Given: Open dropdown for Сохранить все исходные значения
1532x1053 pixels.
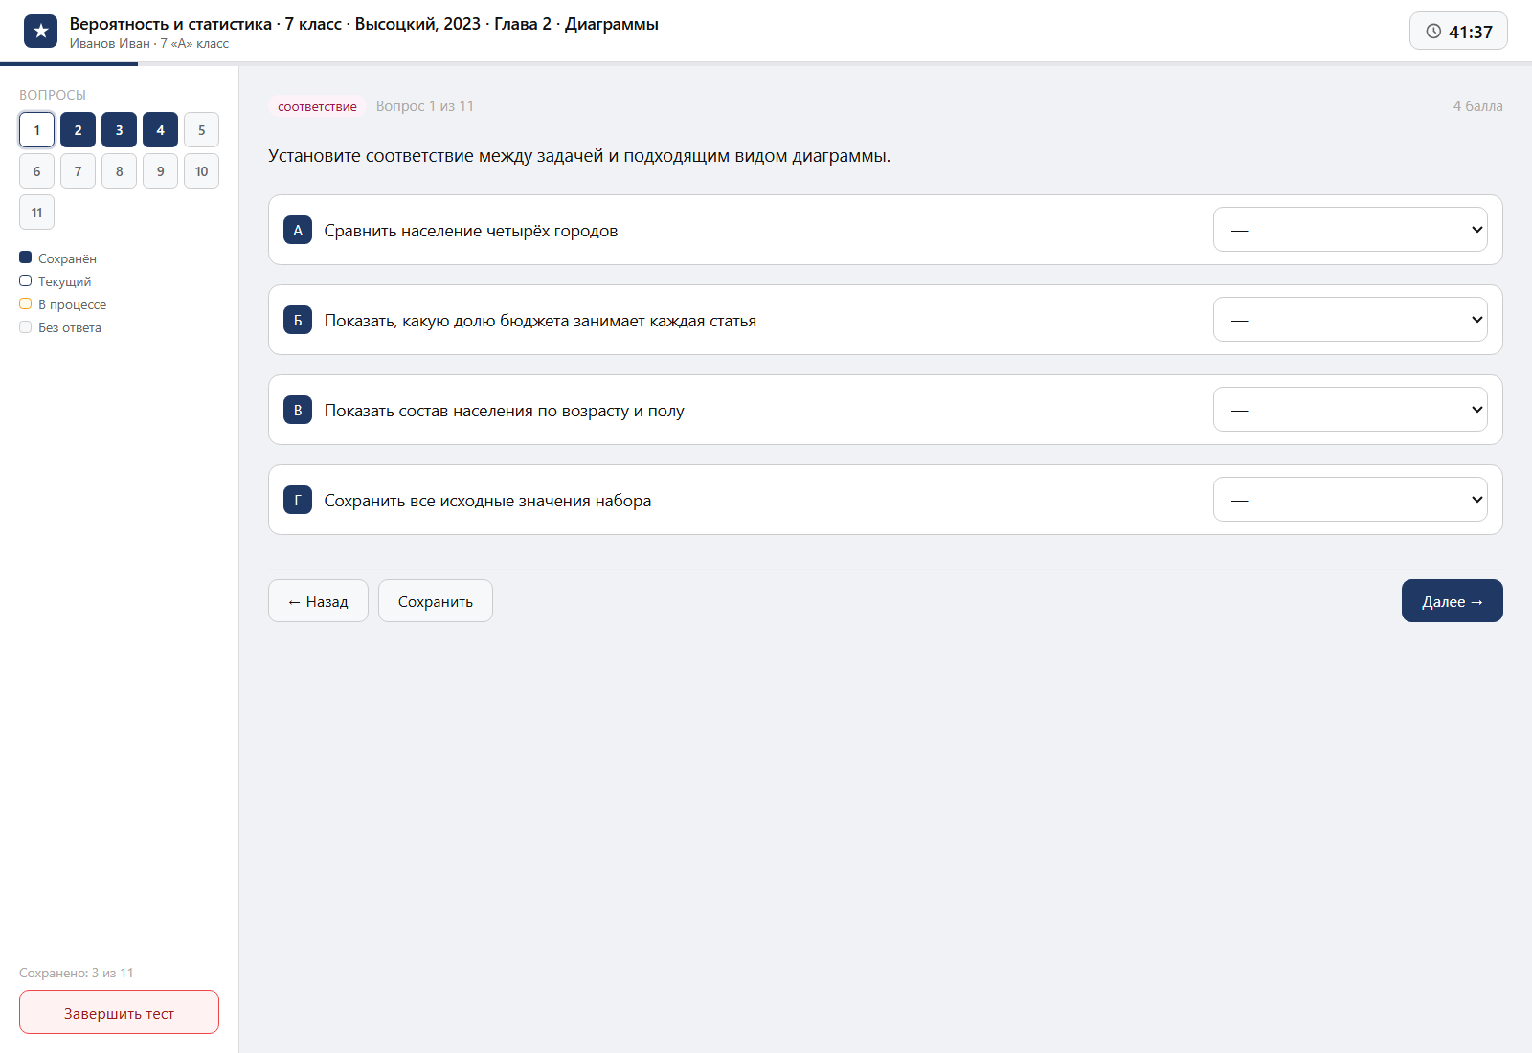Looking at the screenshot, I should 1350,500.
